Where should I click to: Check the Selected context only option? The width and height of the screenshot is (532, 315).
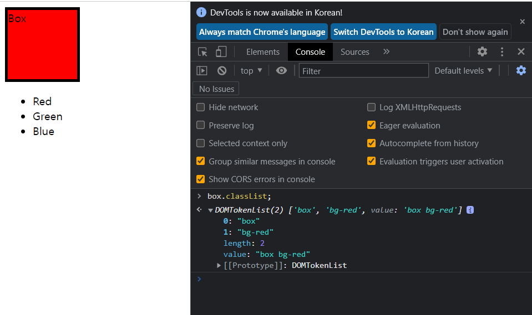click(x=200, y=143)
